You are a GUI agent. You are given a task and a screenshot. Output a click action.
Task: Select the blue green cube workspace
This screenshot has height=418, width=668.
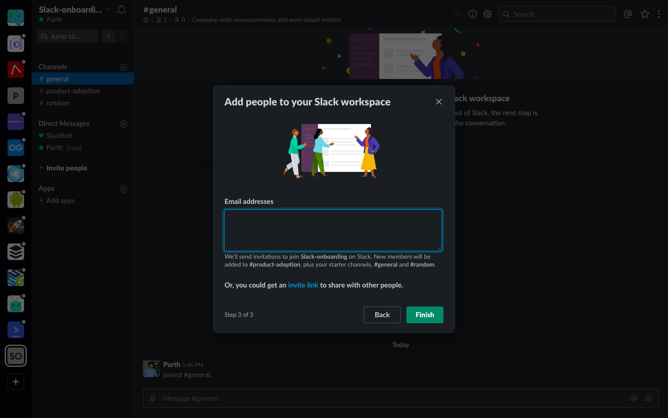click(x=16, y=278)
